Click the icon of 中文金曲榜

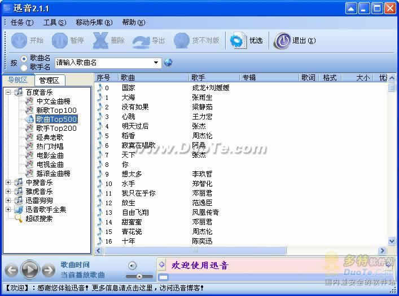pos(29,101)
